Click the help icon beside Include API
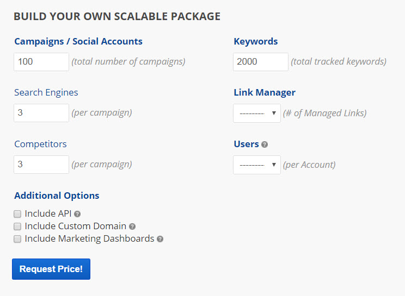Image resolution: width=405 pixels, height=296 pixels. tap(77, 214)
